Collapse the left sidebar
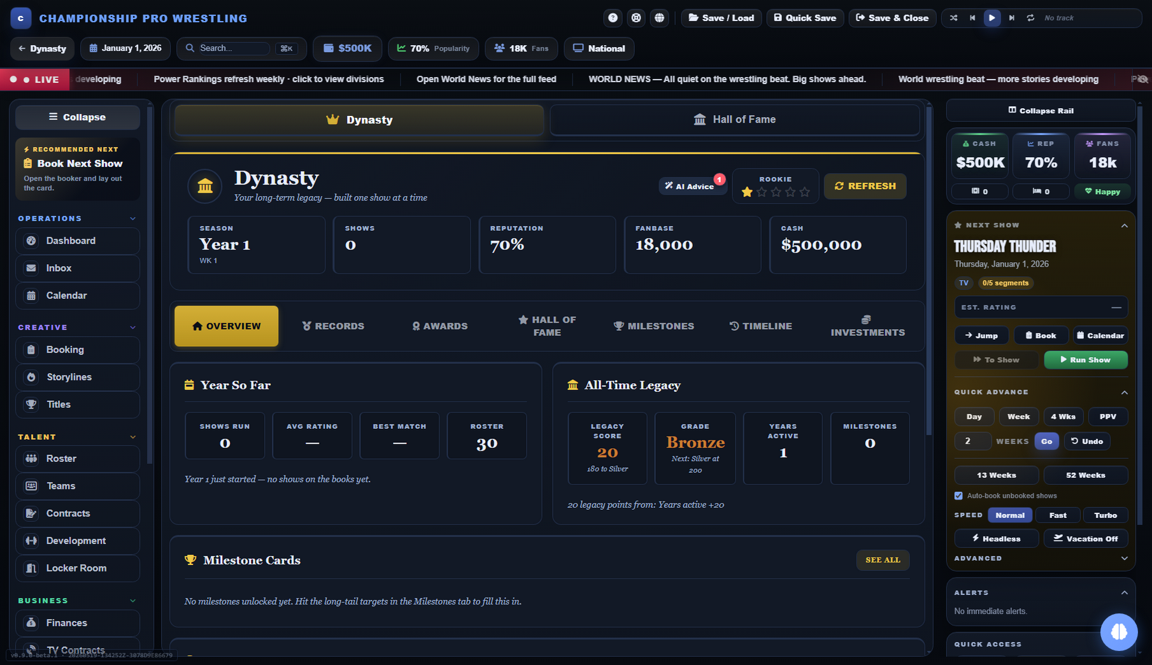This screenshot has height=665, width=1152. [77, 117]
